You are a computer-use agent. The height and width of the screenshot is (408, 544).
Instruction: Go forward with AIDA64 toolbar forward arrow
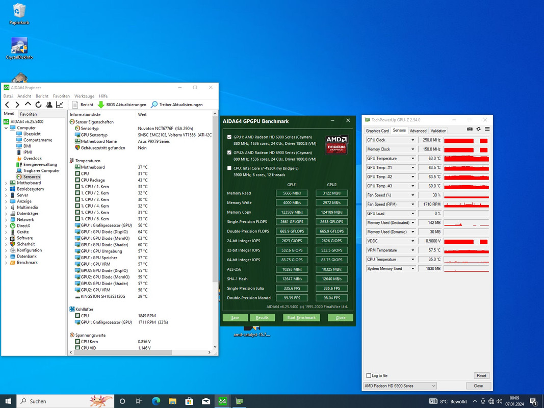coord(17,105)
